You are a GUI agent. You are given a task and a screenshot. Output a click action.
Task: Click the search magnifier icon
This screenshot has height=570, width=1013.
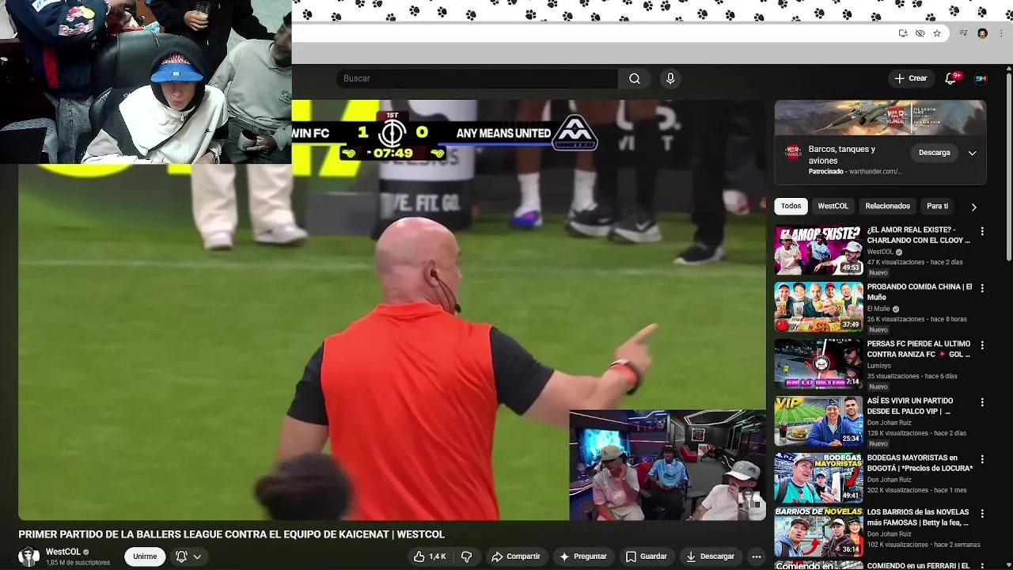pyautogui.click(x=635, y=78)
